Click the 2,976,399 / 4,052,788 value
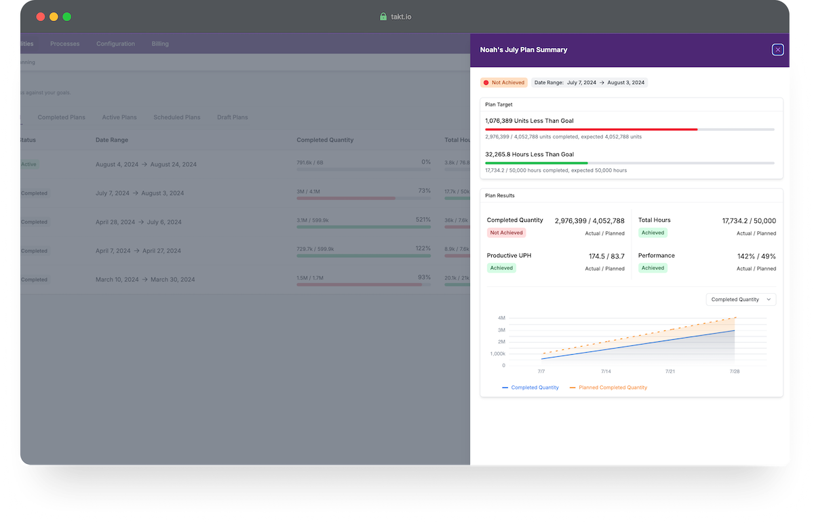 click(589, 220)
